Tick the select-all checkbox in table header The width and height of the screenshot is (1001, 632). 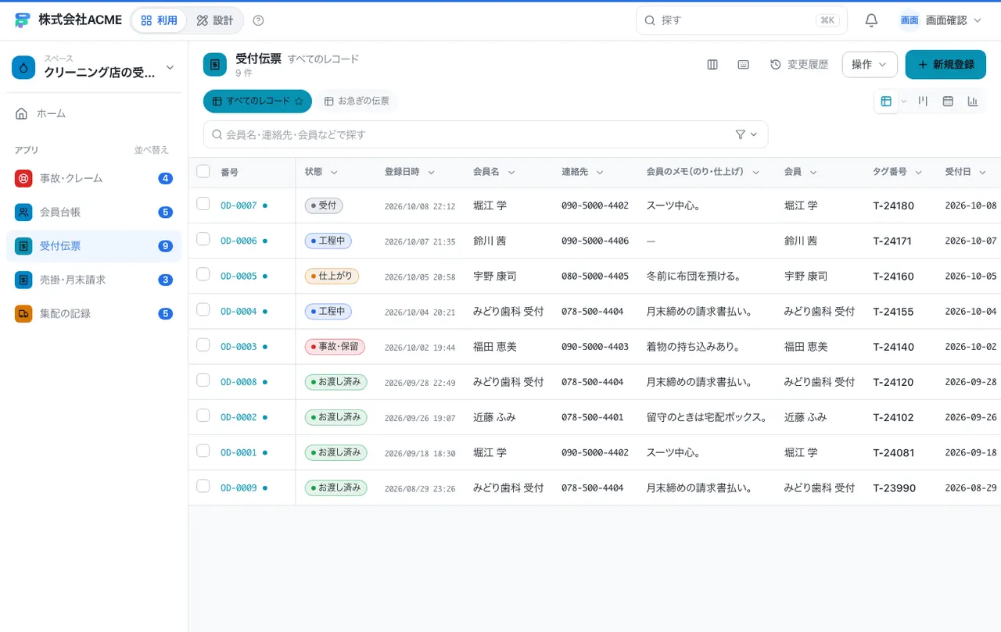203,171
